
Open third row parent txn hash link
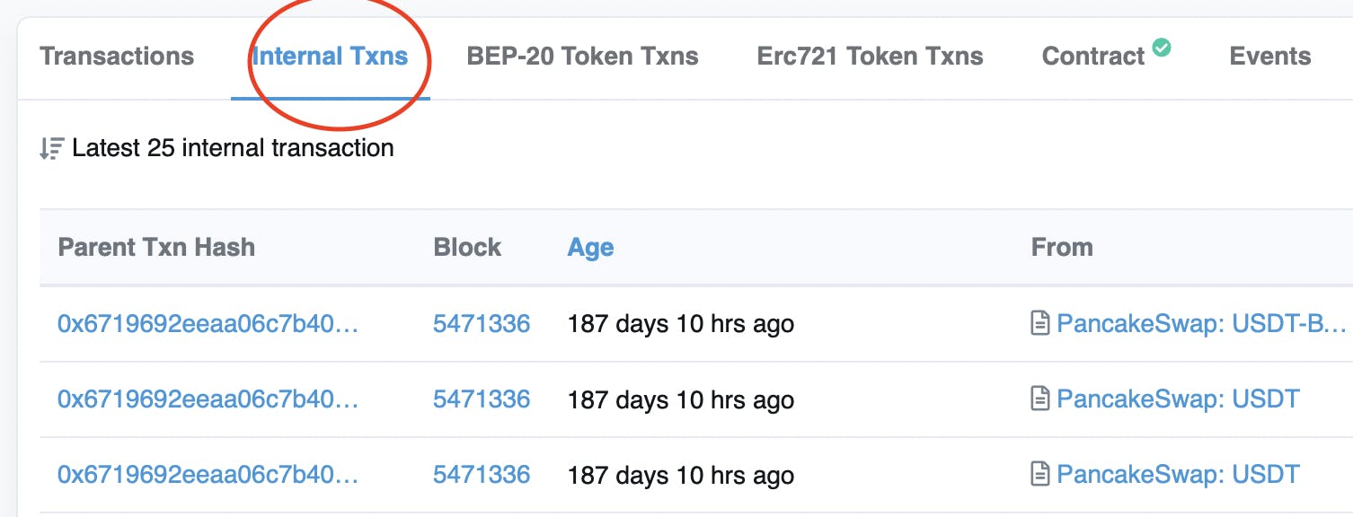coord(208,474)
